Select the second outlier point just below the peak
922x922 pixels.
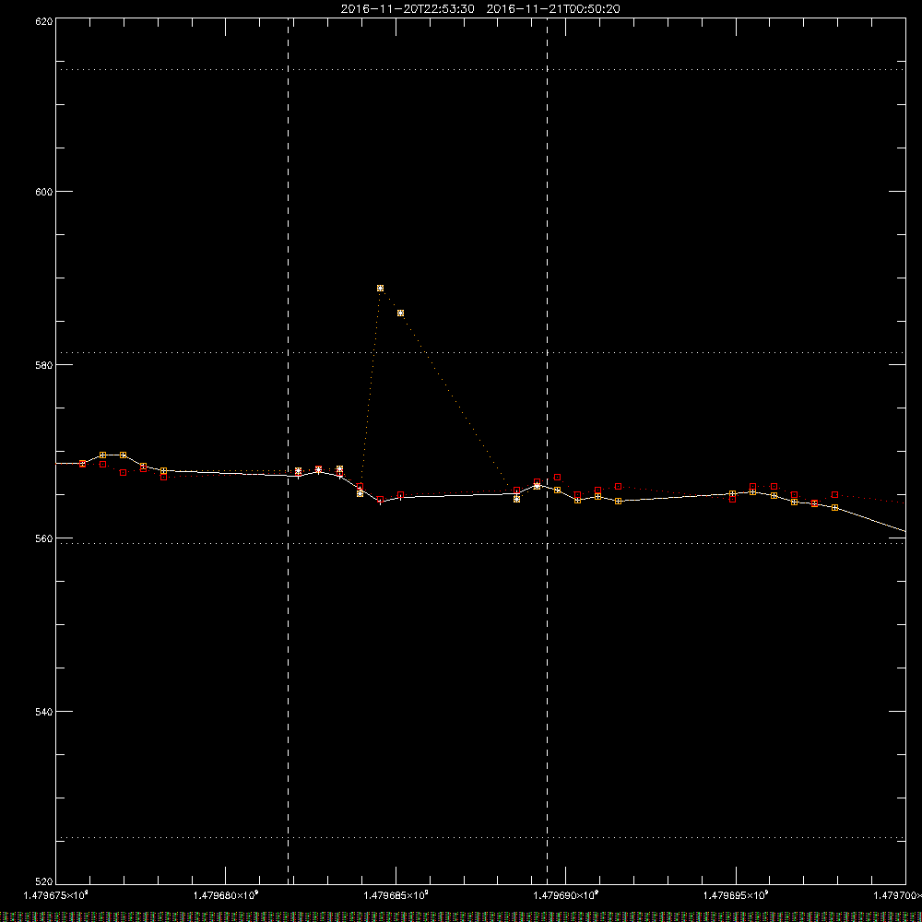(400, 313)
